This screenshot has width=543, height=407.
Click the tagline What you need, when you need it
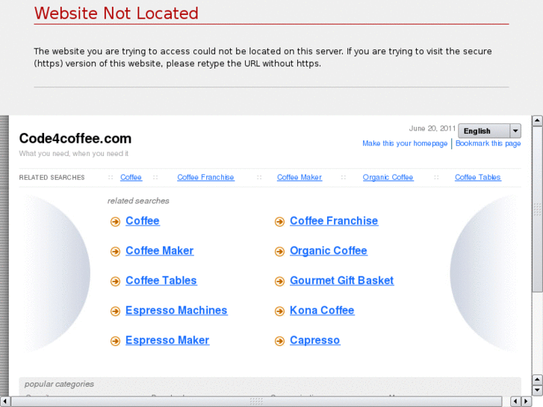(x=73, y=153)
